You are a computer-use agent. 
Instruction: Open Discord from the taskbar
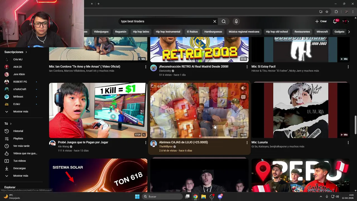[220, 197]
